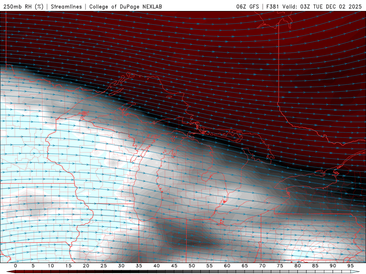
Task: Click the colorbar value label '85'
Action: tap(315, 266)
